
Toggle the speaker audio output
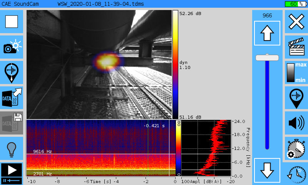coord(296,123)
